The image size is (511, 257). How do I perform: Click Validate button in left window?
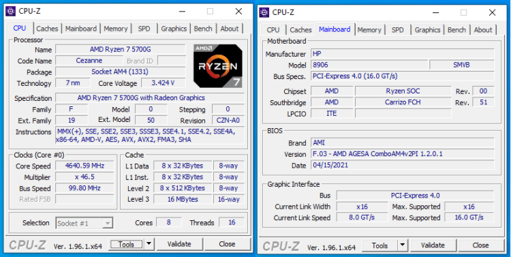tap(179, 243)
